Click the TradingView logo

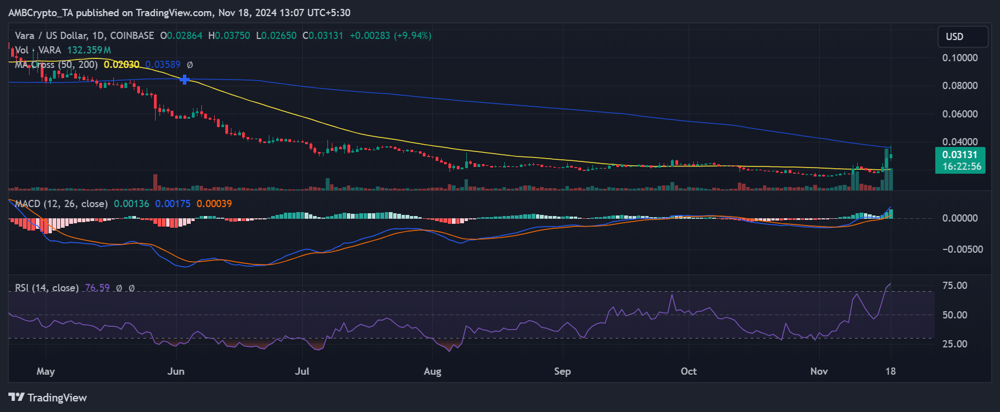(x=47, y=398)
